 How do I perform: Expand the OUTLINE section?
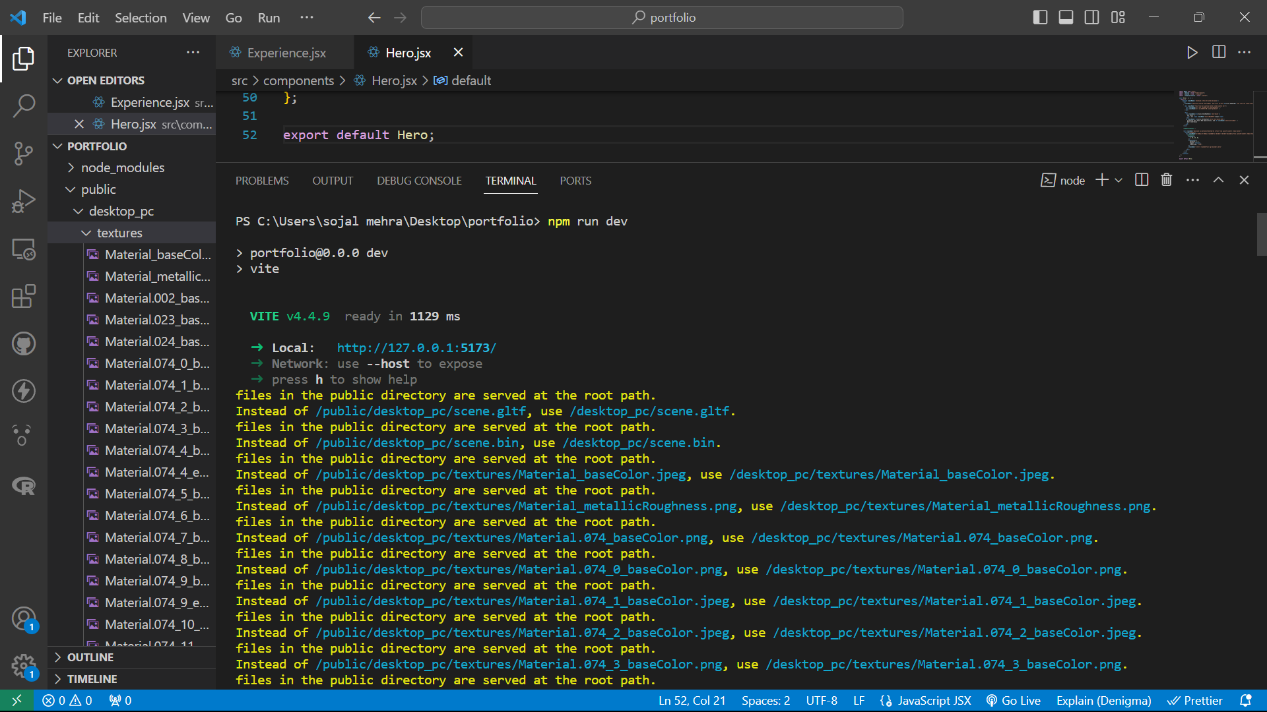click(x=90, y=657)
